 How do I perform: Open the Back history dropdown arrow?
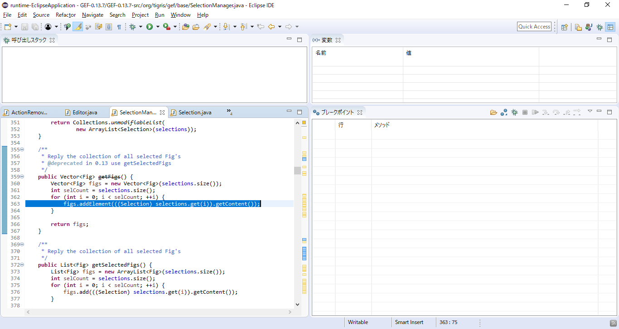click(280, 27)
